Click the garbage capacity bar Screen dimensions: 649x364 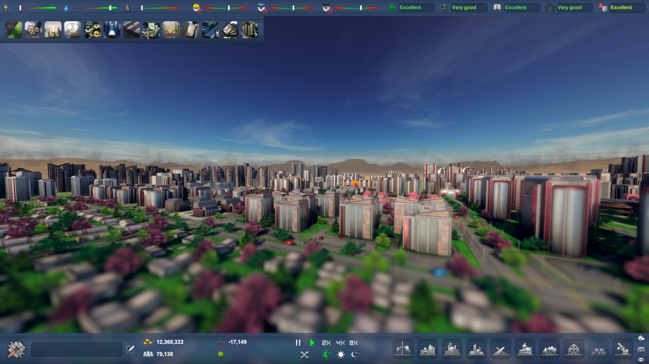point(157,7)
